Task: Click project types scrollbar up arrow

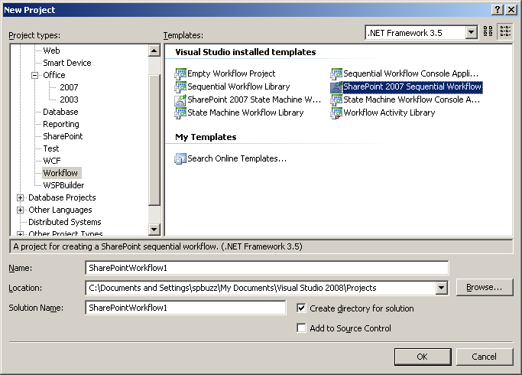Action: click(154, 51)
